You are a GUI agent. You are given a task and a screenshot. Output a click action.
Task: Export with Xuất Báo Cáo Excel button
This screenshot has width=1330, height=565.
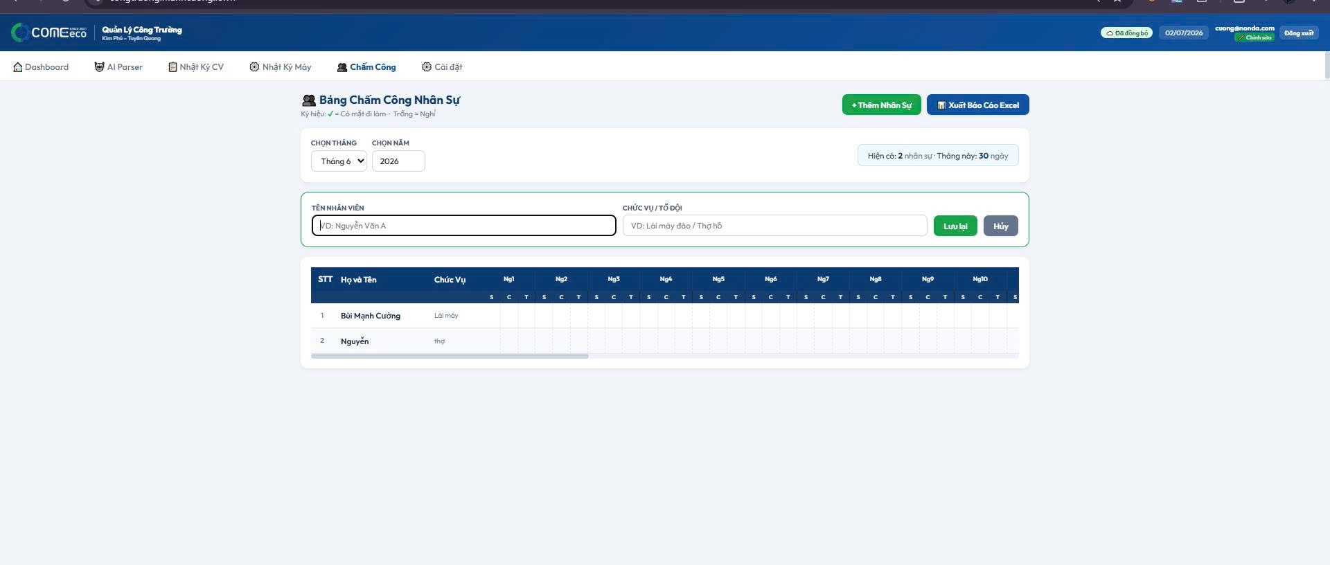click(977, 105)
